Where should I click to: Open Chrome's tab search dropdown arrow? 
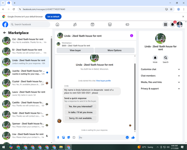coord(3,3)
